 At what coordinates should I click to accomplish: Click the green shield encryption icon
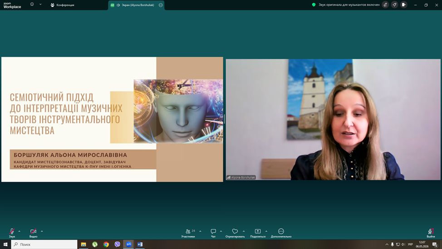pos(314,5)
